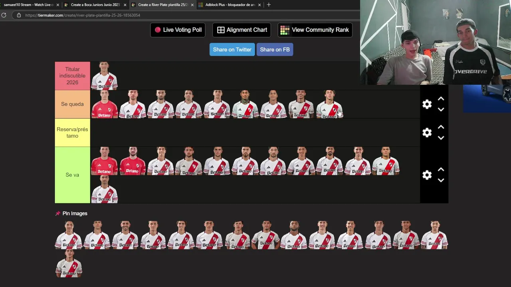This screenshot has height=287, width=511.
Task: Share tier list on Twitter
Action: click(232, 49)
